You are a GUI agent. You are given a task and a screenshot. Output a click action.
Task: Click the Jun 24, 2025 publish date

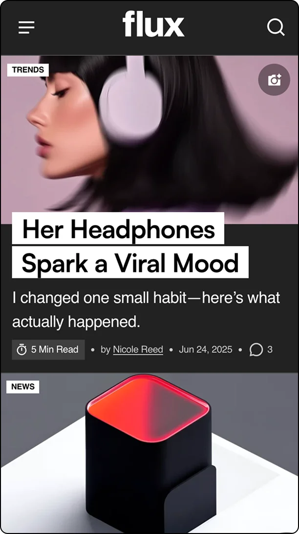206,350
